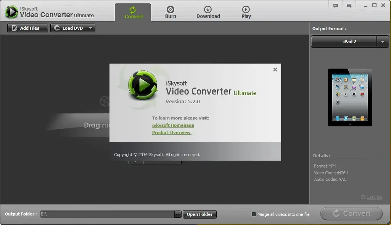Open the menu list icon in title bar
Image resolution: width=391 pixels, height=225 pixels.
tap(349, 5)
